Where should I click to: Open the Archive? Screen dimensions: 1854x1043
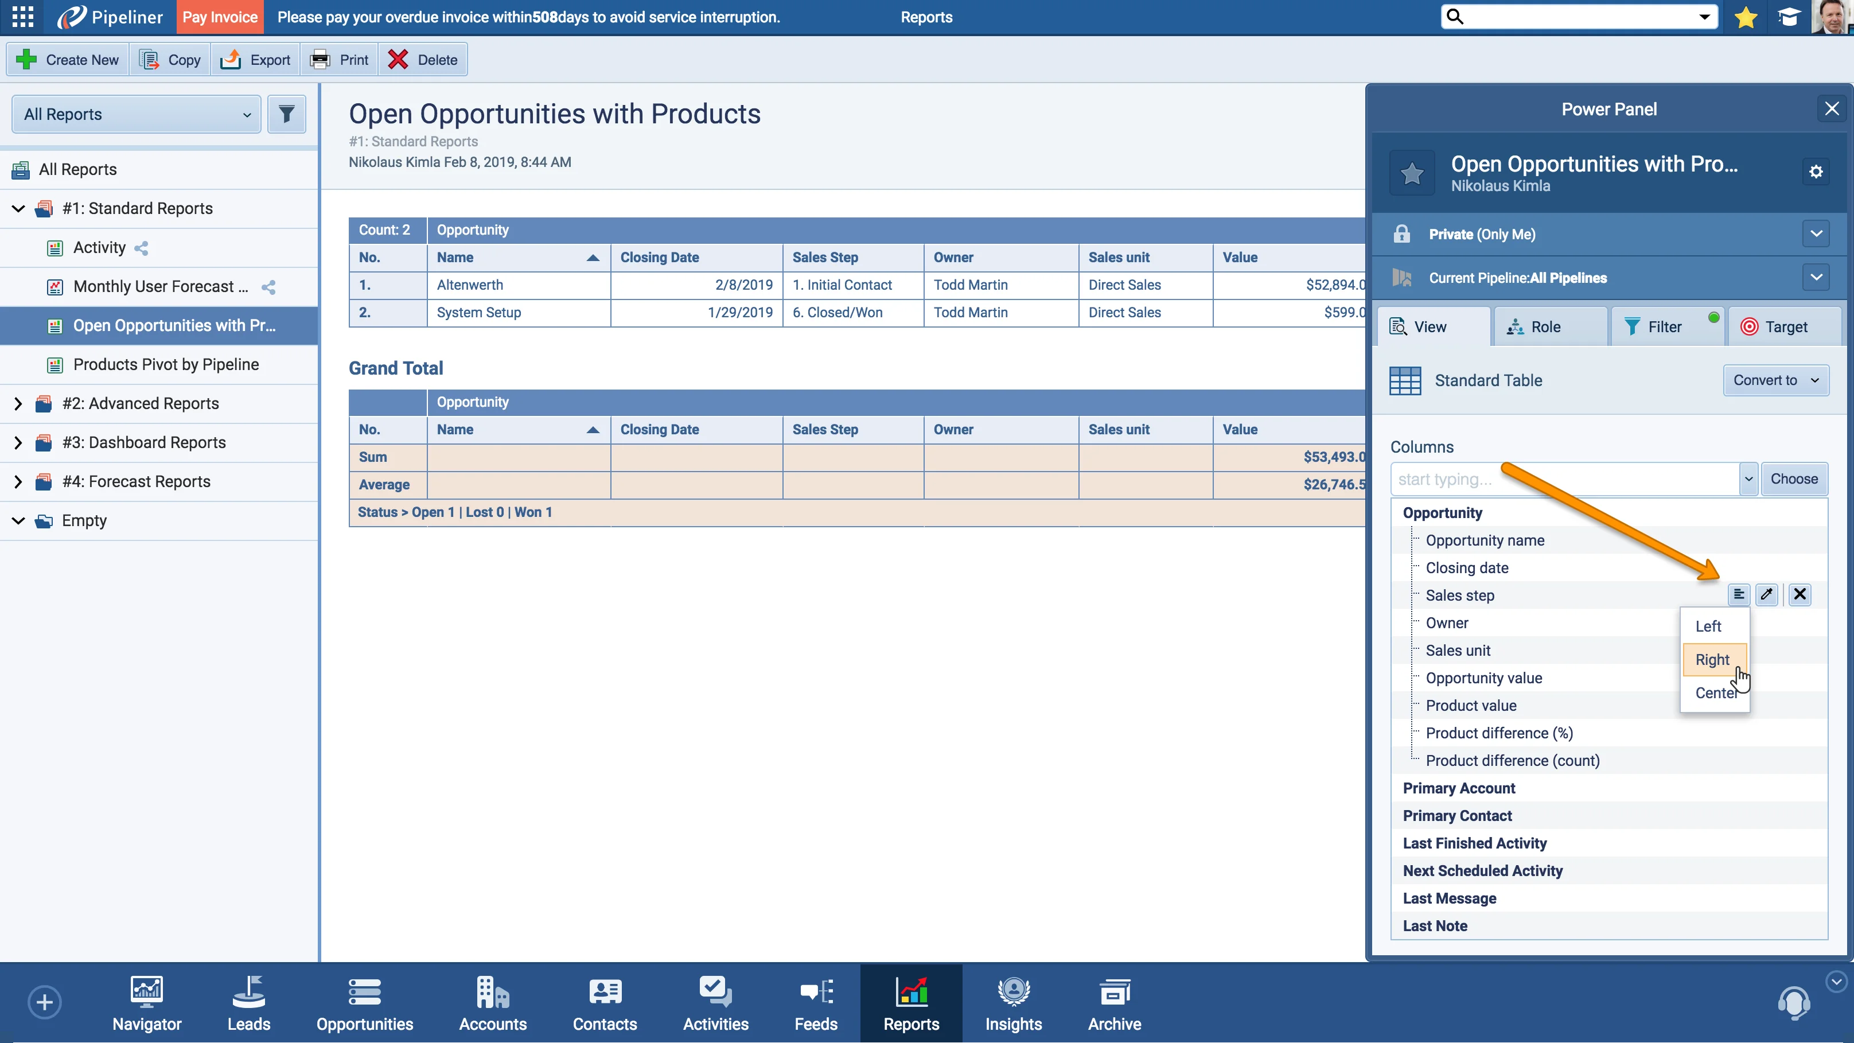(1115, 1003)
